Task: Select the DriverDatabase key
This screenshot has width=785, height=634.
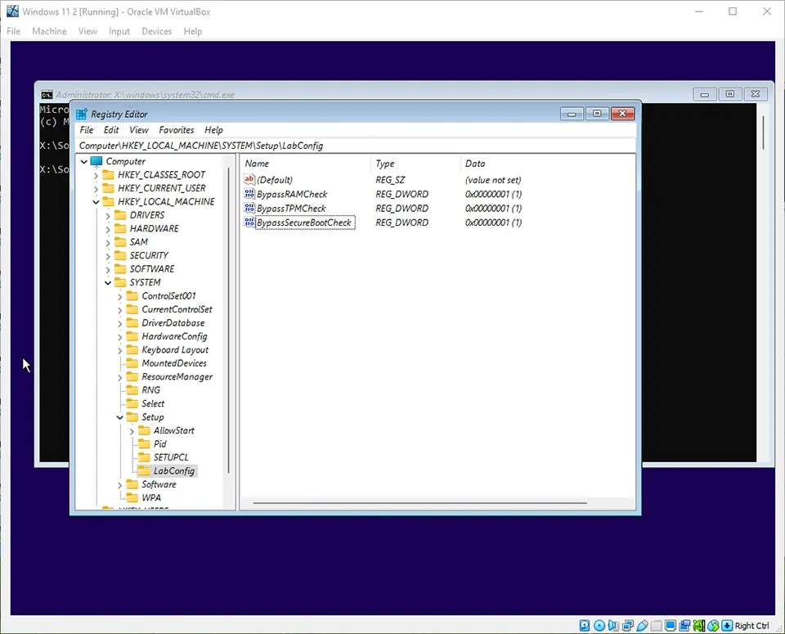Action: coord(173,323)
